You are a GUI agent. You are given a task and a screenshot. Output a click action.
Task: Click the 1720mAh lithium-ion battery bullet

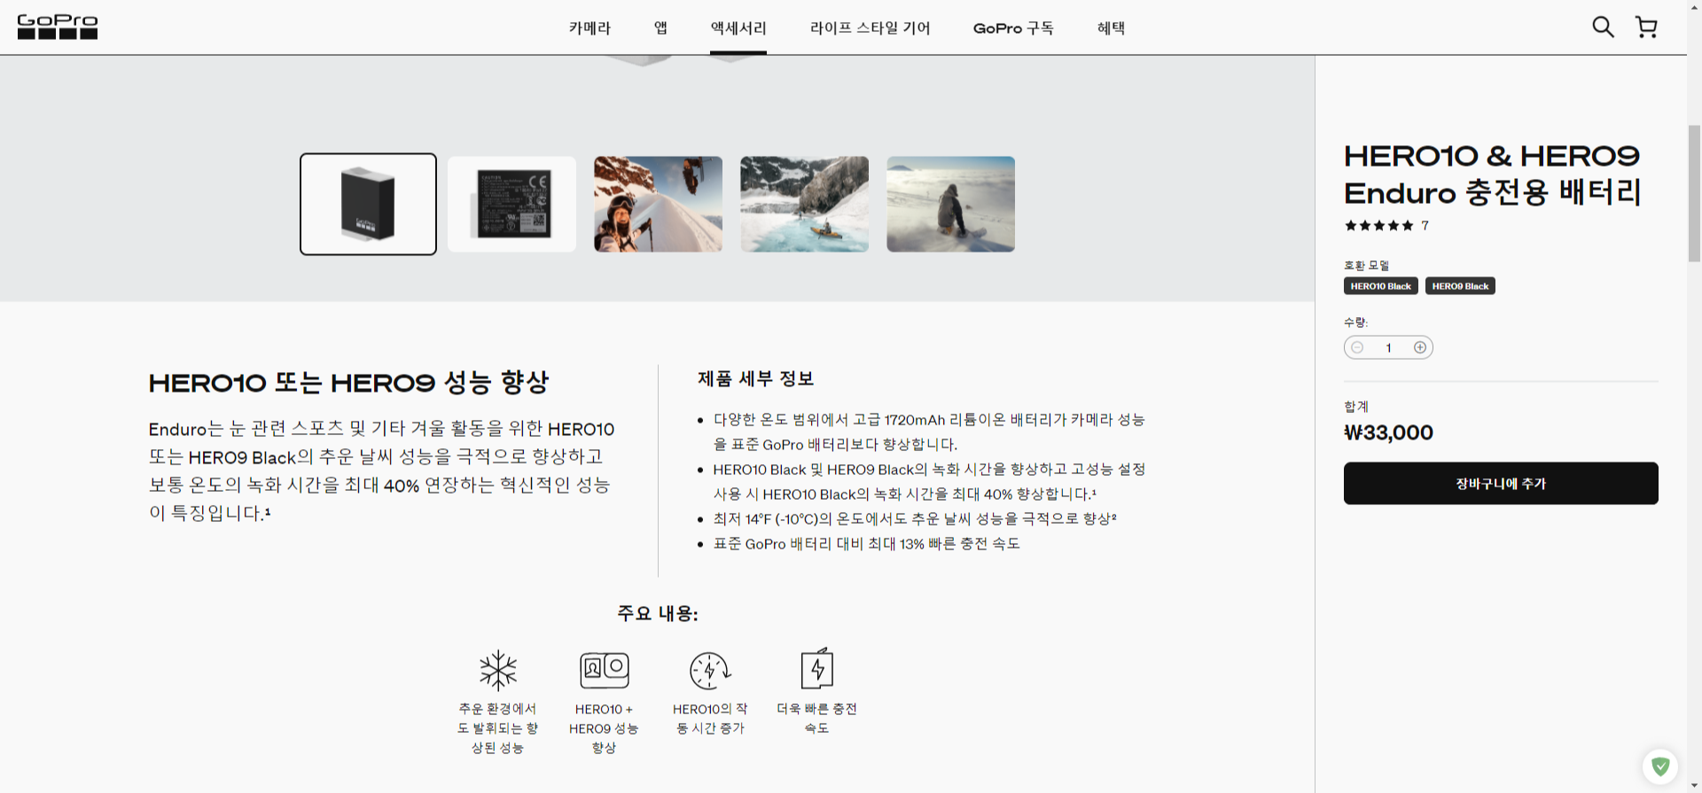click(929, 431)
